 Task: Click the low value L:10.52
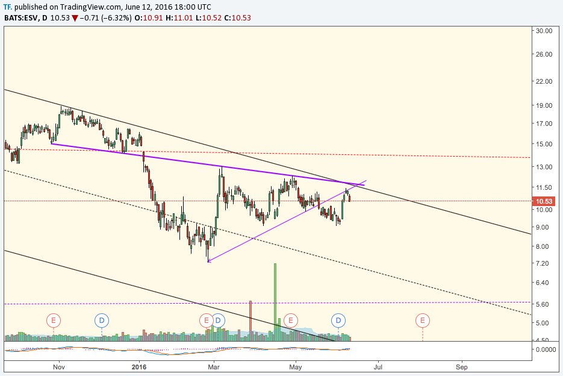(x=208, y=18)
